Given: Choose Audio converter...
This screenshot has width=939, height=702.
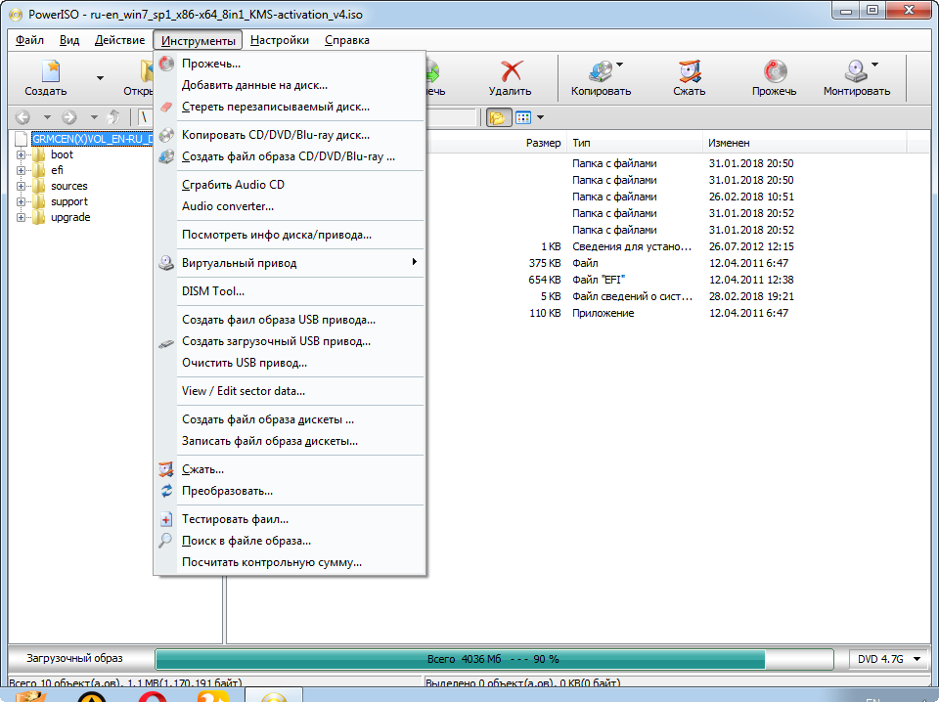Looking at the screenshot, I should [x=290, y=206].
